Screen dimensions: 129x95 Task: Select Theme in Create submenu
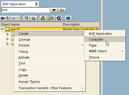coord(105,58)
